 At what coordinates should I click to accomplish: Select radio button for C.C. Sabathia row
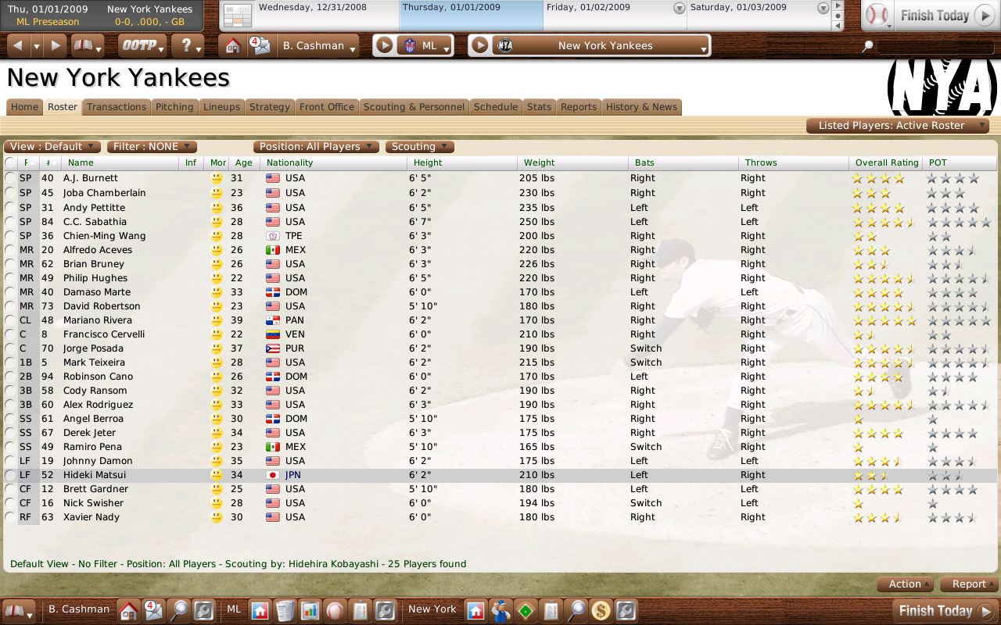[x=9, y=222]
